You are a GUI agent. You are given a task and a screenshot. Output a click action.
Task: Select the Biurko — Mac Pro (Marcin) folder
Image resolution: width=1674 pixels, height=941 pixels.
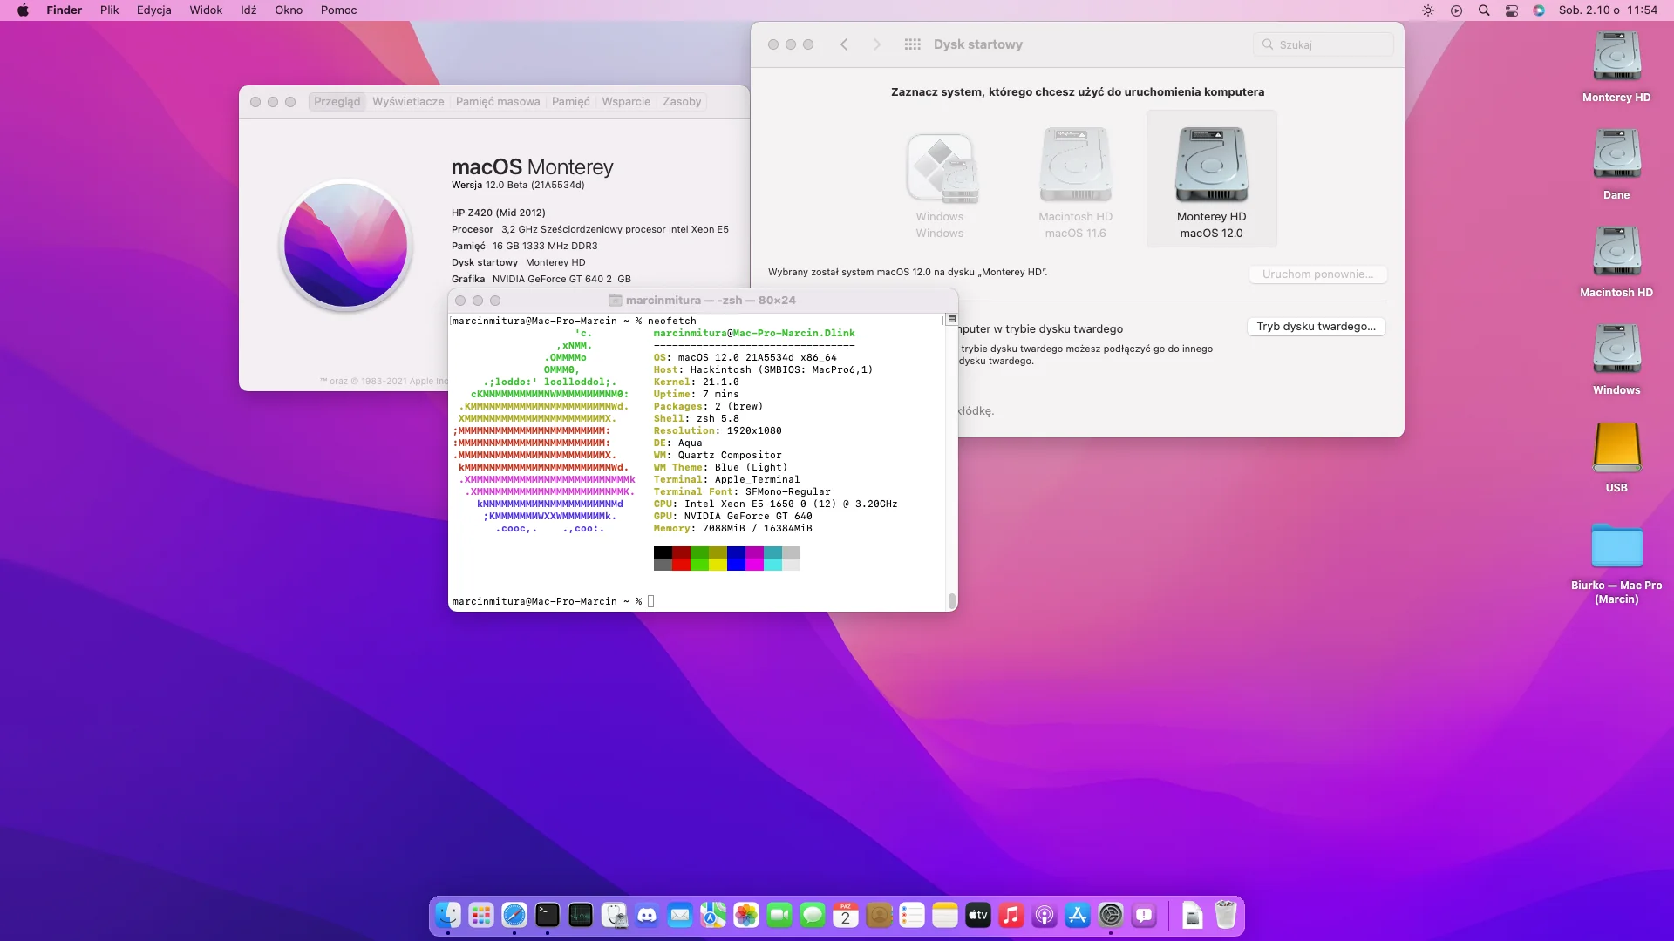[1616, 546]
